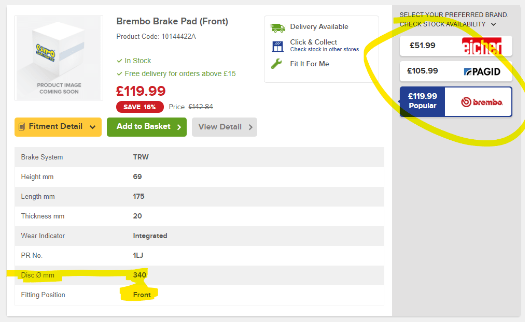The height and width of the screenshot is (322, 530).
Task: Click the Fit It For Me wrench icon
Action: pos(277,64)
